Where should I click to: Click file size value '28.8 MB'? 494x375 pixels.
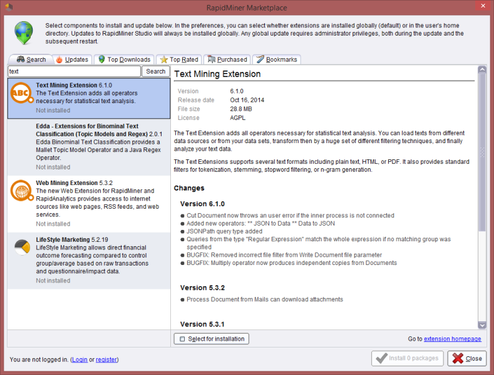point(240,109)
